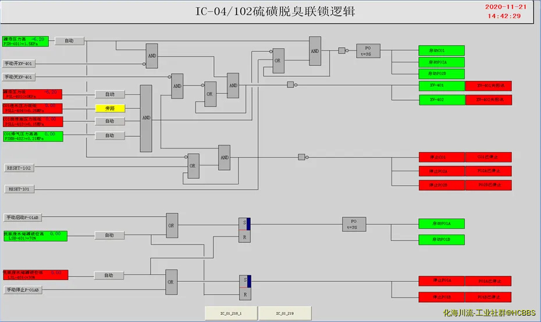Select PO t=3S timer feeding 启动C01
Image resolution: width=541 pixels, height=322 pixels.
(x=368, y=51)
